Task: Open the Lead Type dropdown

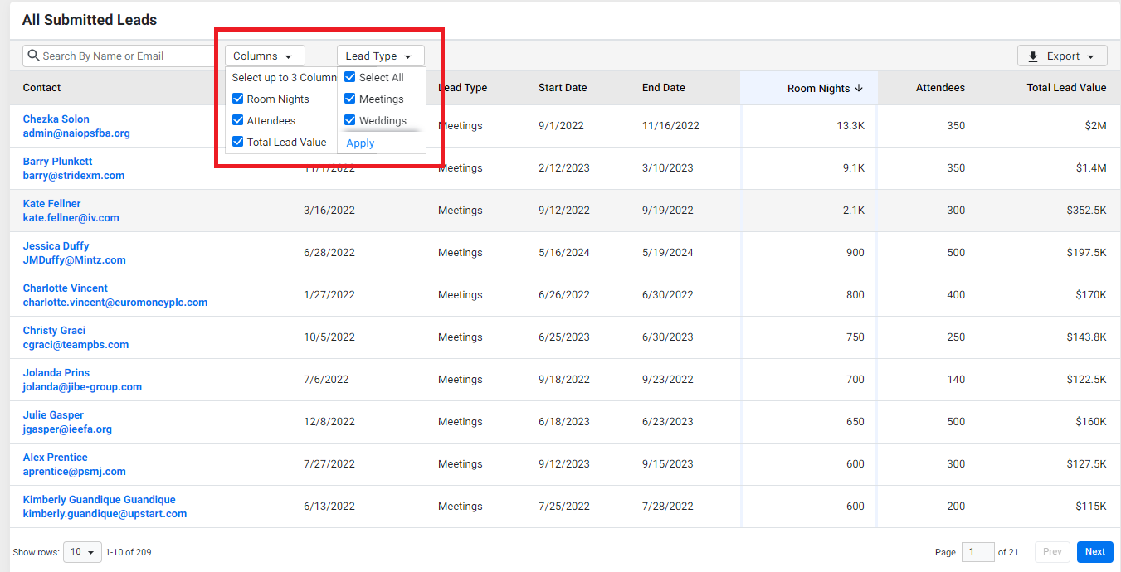Action: point(381,56)
